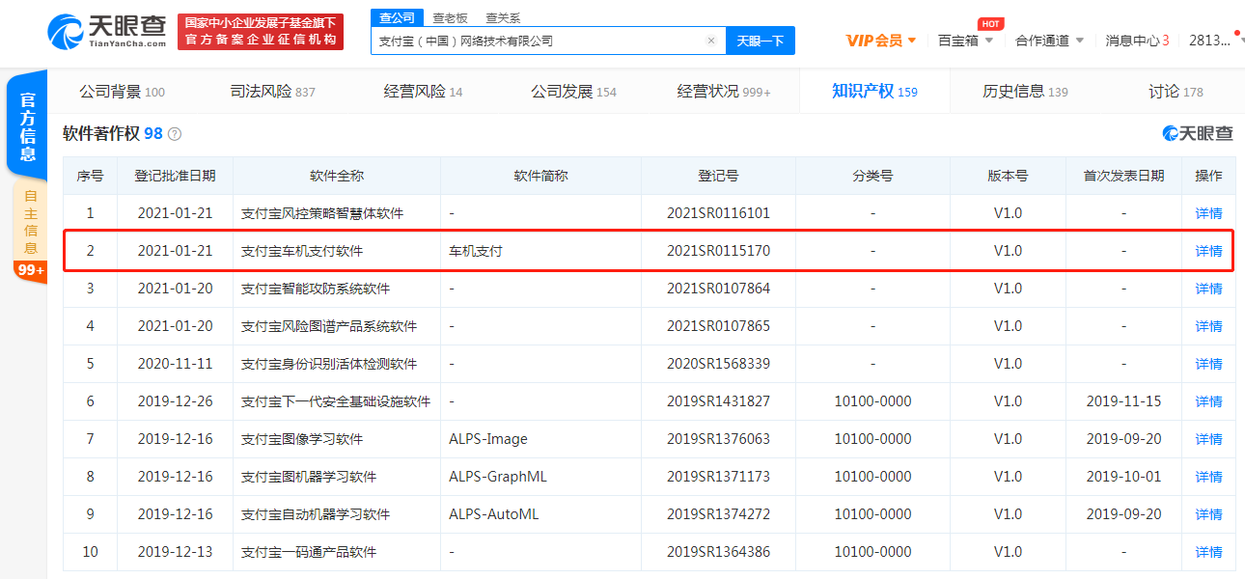Select the 查关系 search tab
The image size is (1245, 579).
[503, 17]
